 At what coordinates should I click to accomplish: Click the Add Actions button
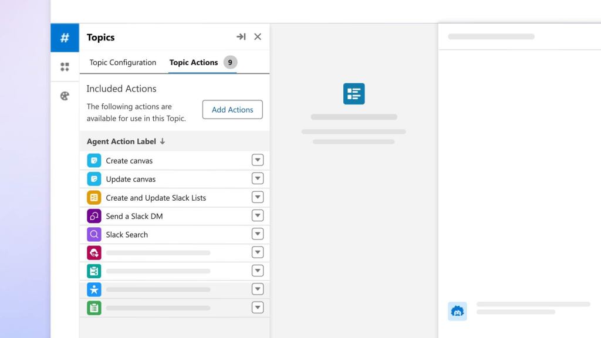232,110
